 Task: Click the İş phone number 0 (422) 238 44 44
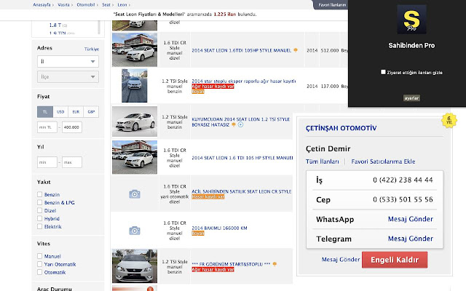(403, 180)
